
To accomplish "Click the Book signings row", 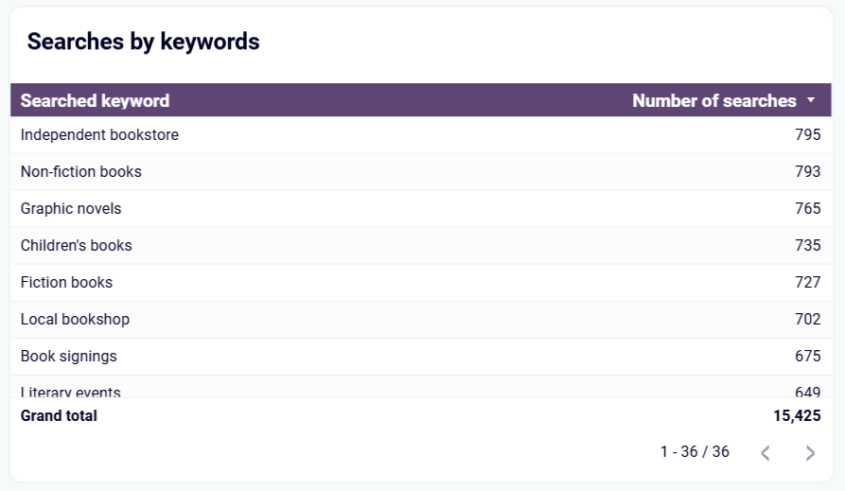I will point(421,357).
